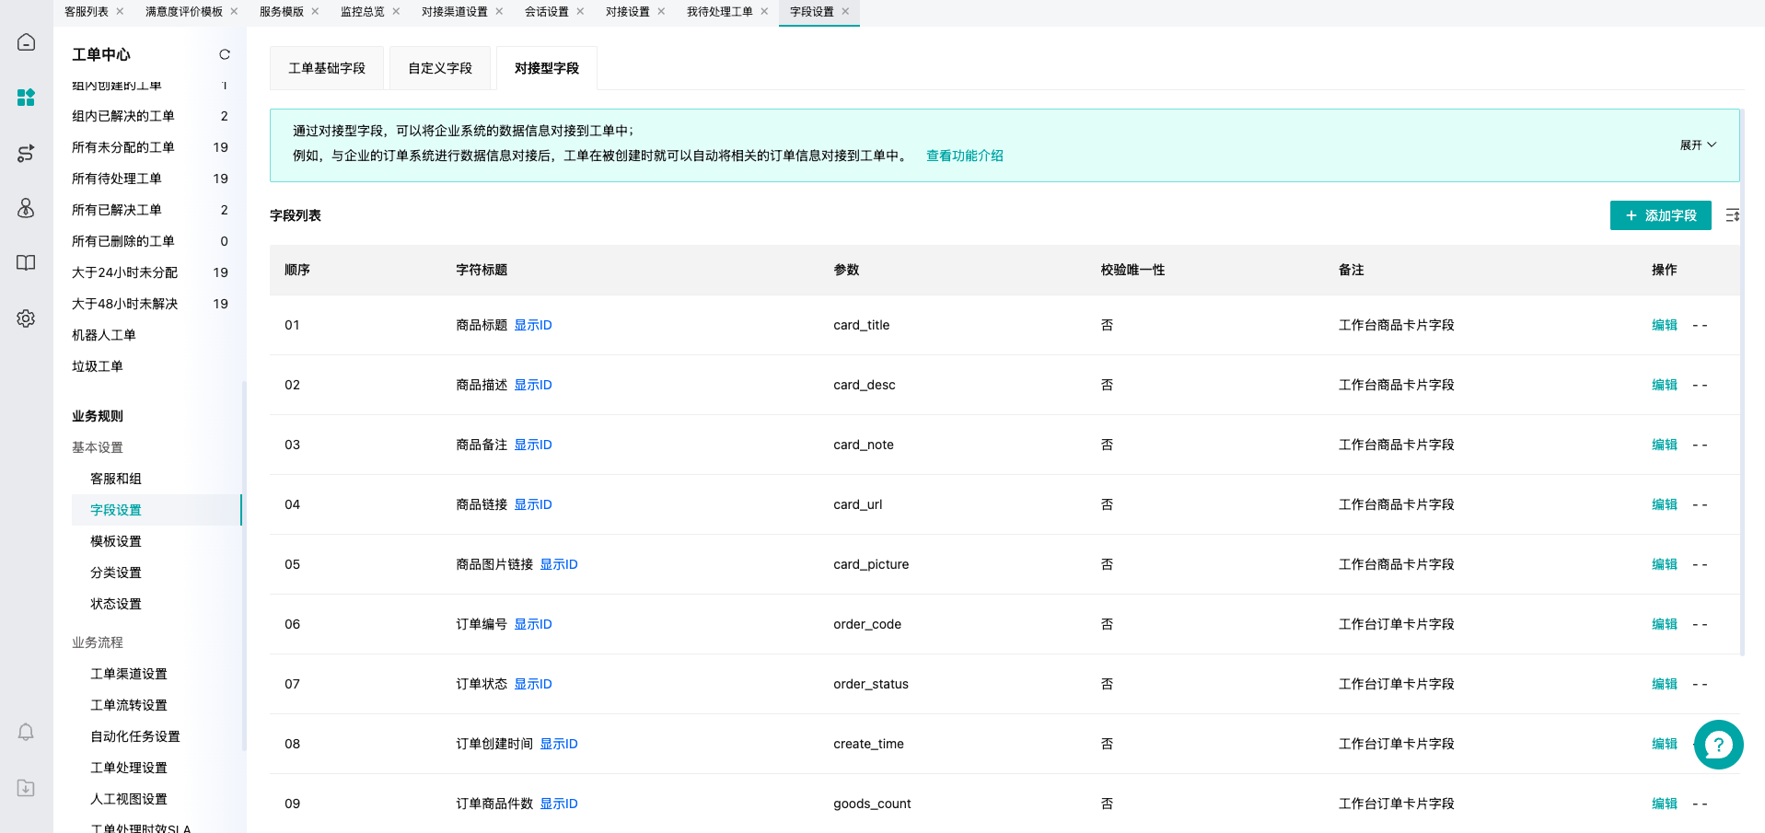Open 自动化任务设置 in sidebar
Image resolution: width=1765 pixels, height=833 pixels.
tap(135, 736)
